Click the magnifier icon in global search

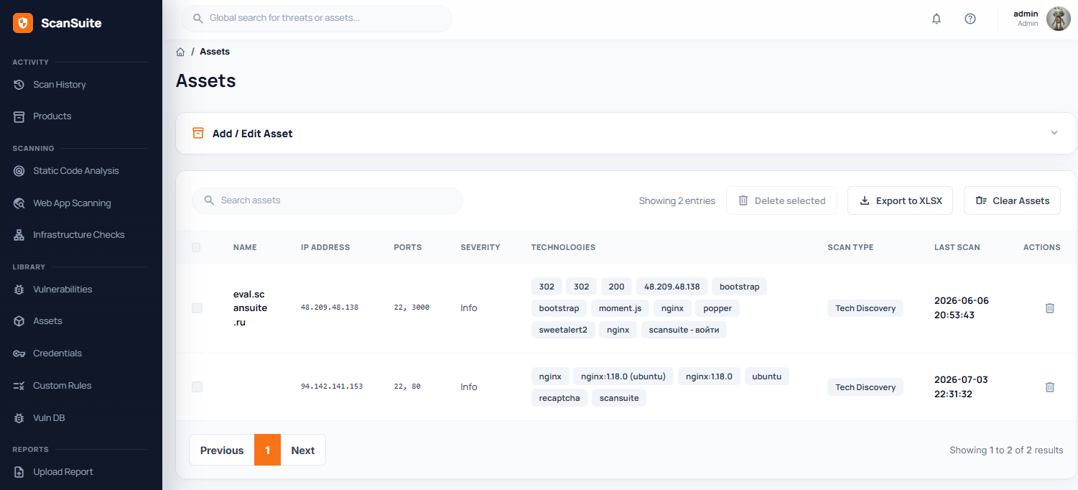[x=198, y=18]
